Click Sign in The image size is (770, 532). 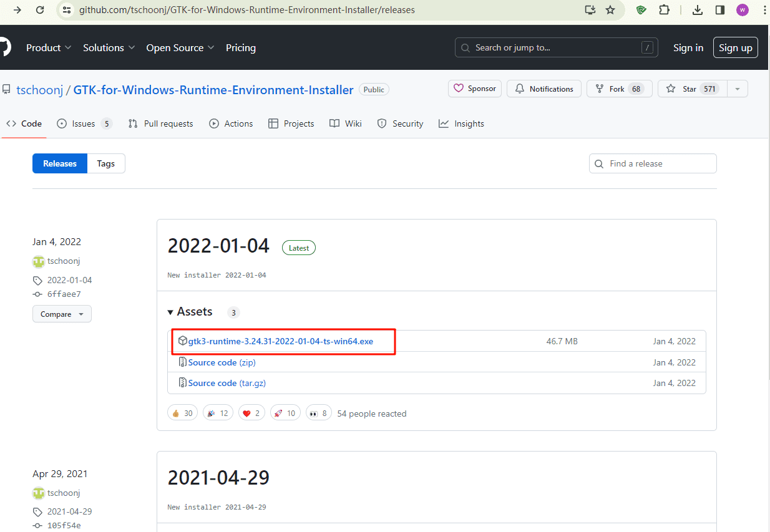coord(688,47)
